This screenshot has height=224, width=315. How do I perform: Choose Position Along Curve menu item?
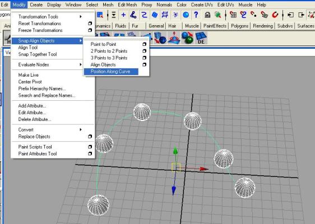[x=111, y=72]
